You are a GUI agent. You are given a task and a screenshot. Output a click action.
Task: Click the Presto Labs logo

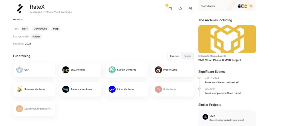click(159, 70)
